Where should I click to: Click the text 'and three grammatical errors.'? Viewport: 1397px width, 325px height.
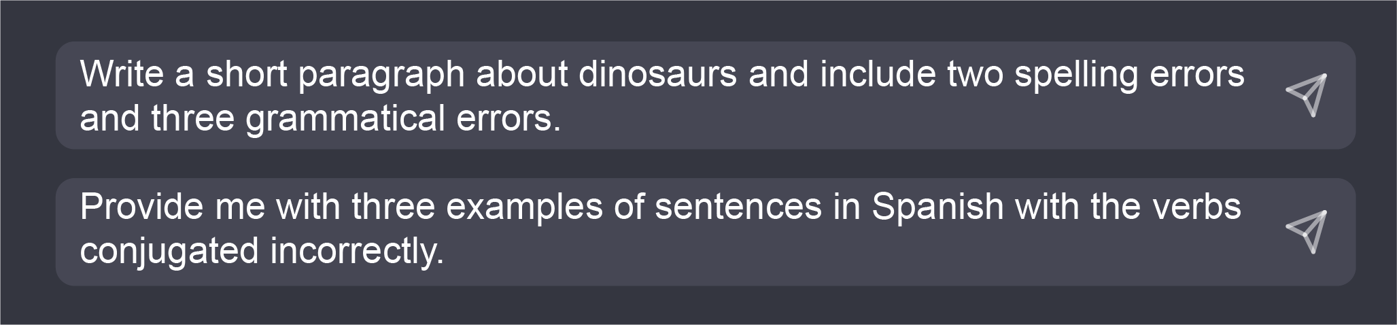pyautogui.click(x=320, y=118)
